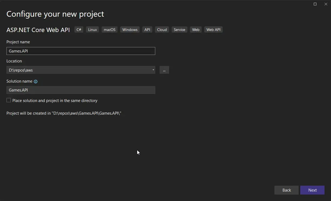Click the Web API tag
Viewport: 331px width, 201px height.
pyautogui.click(x=213, y=30)
